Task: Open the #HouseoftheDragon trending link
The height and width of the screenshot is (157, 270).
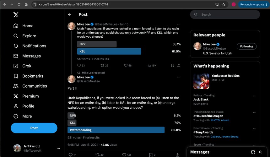Action: click(x=208, y=116)
